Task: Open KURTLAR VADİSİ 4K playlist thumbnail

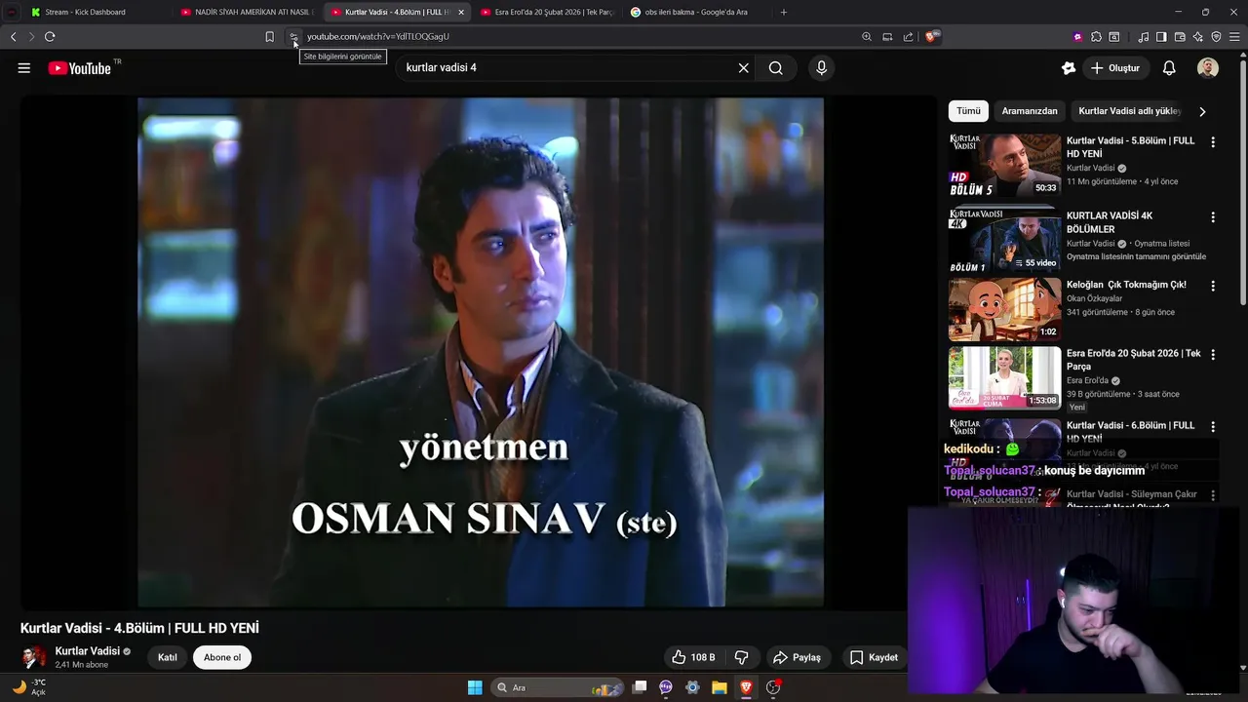Action: point(1004,241)
